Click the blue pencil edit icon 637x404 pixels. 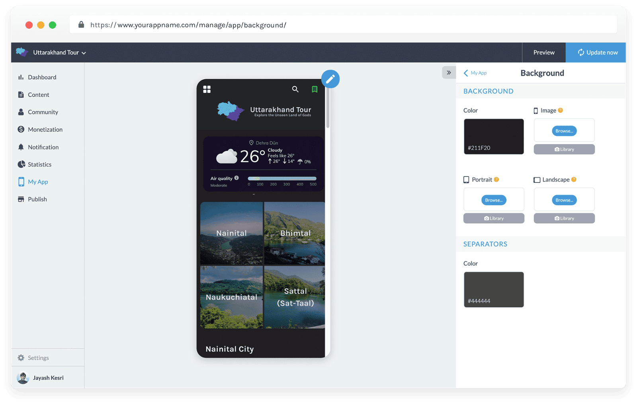[x=330, y=79]
